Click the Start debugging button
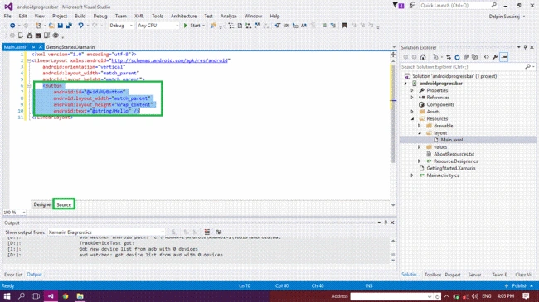The image size is (539, 302). [x=192, y=26]
